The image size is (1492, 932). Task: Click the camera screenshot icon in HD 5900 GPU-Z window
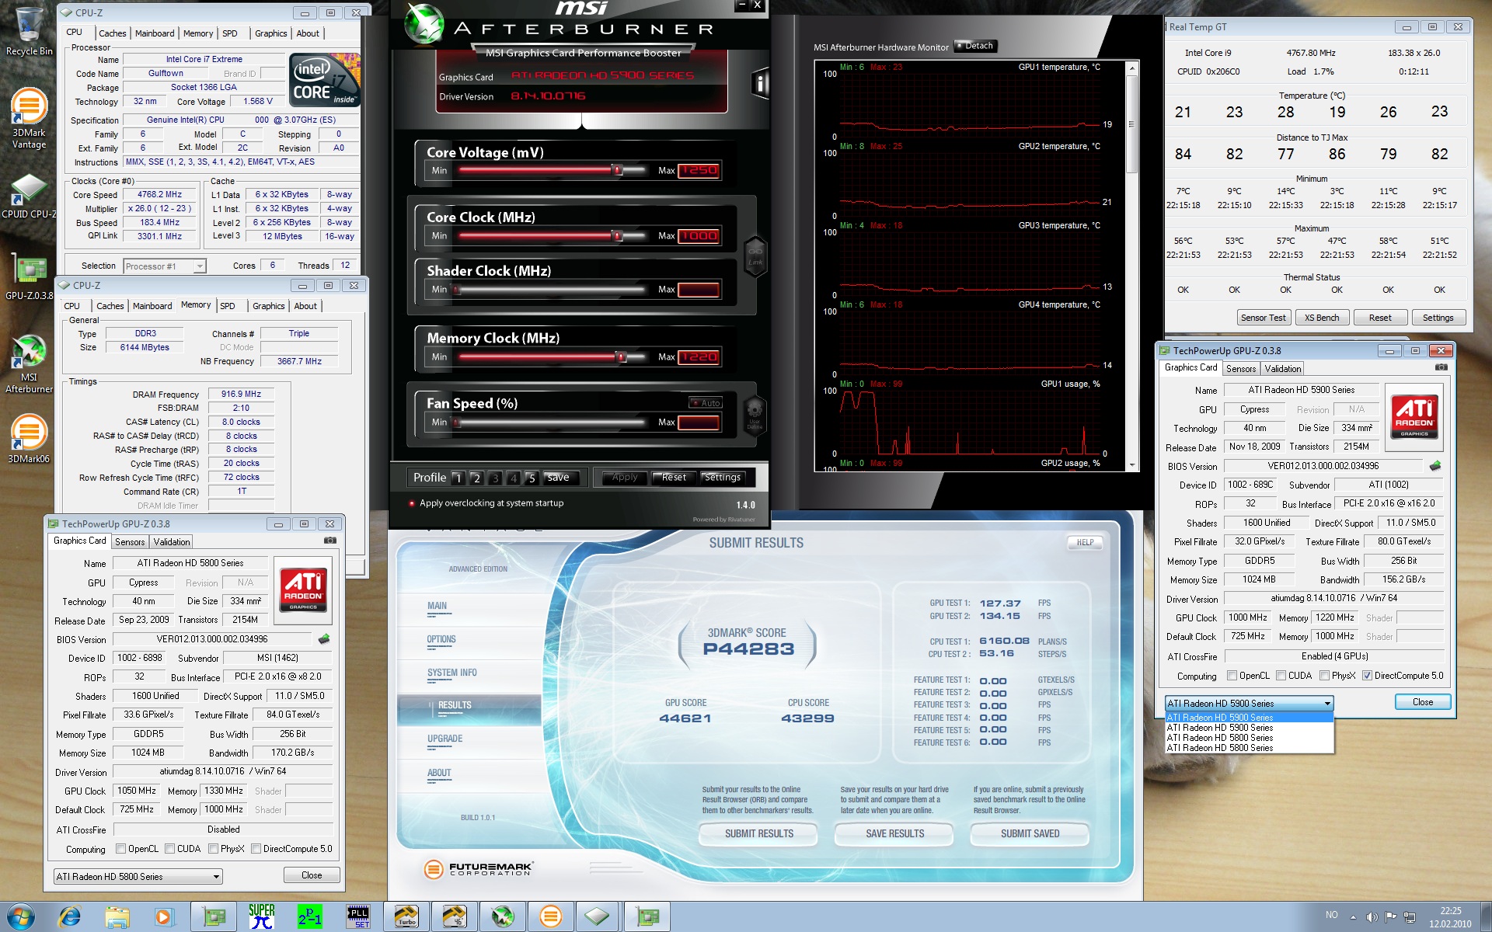[x=1441, y=367]
